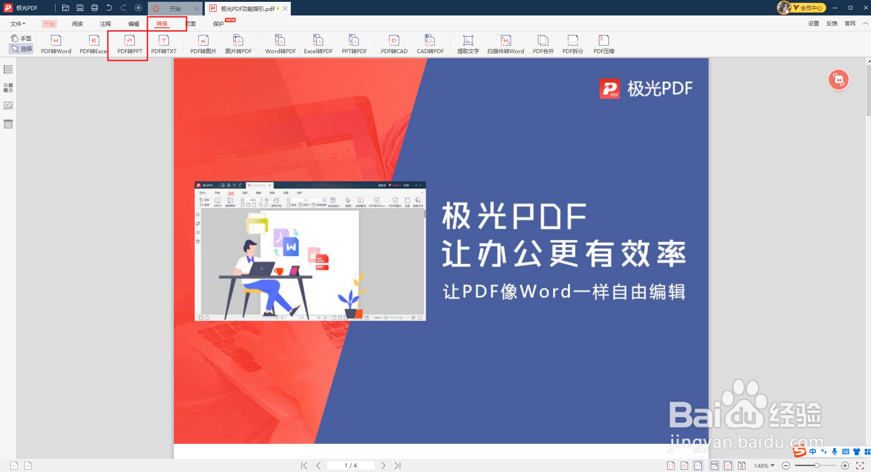Open the 148% zoom level dropdown
The height and width of the screenshot is (472, 871).
point(765,466)
